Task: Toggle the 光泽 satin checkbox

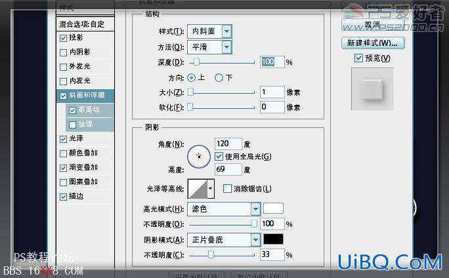Action: (63, 139)
